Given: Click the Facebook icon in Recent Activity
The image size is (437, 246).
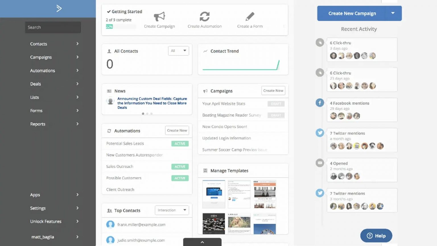Looking at the screenshot, I should pos(320,102).
